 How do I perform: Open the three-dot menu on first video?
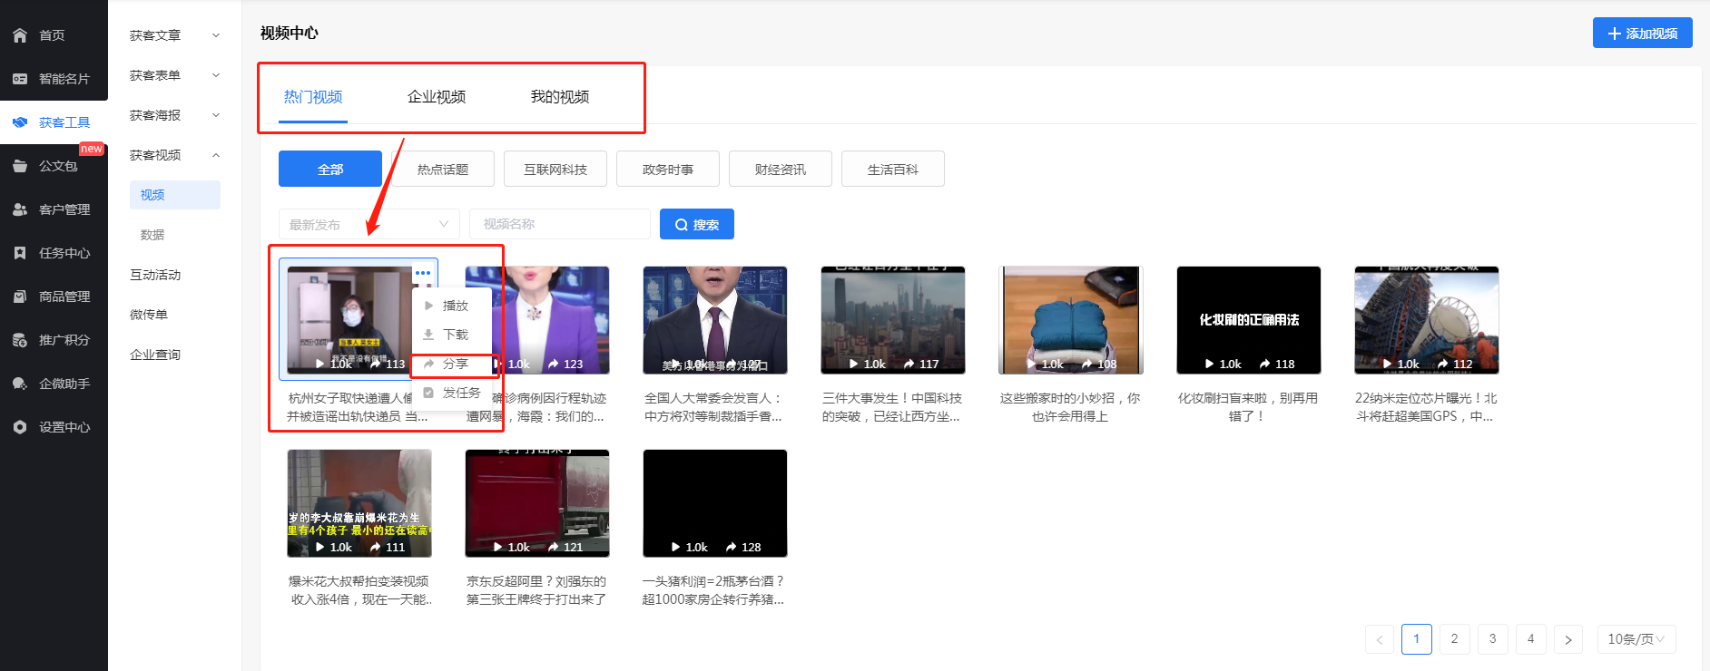click(x=423, y=273)
